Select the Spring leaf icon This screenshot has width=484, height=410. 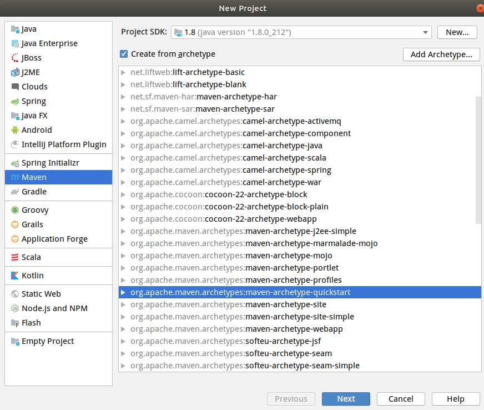(x=15, y=101)
